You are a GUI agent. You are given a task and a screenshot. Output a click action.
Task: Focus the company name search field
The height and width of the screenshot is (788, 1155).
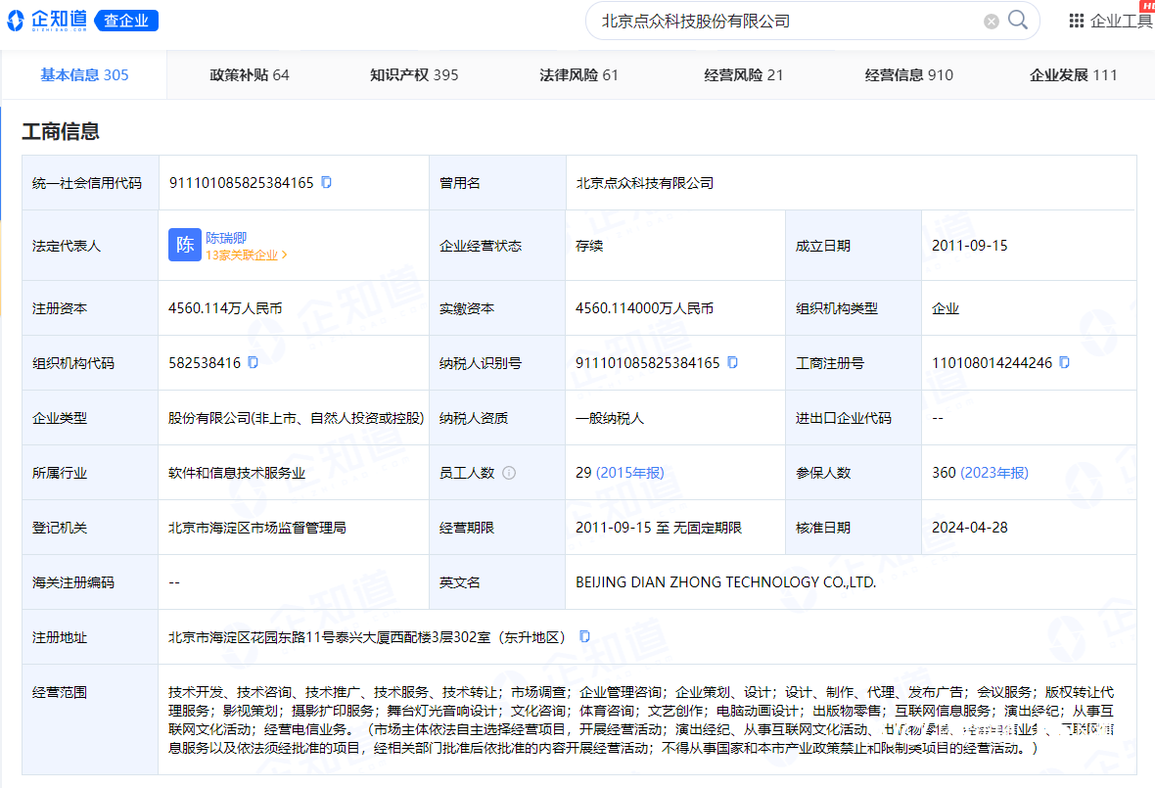pyautogui.click(x=783, y=21)
